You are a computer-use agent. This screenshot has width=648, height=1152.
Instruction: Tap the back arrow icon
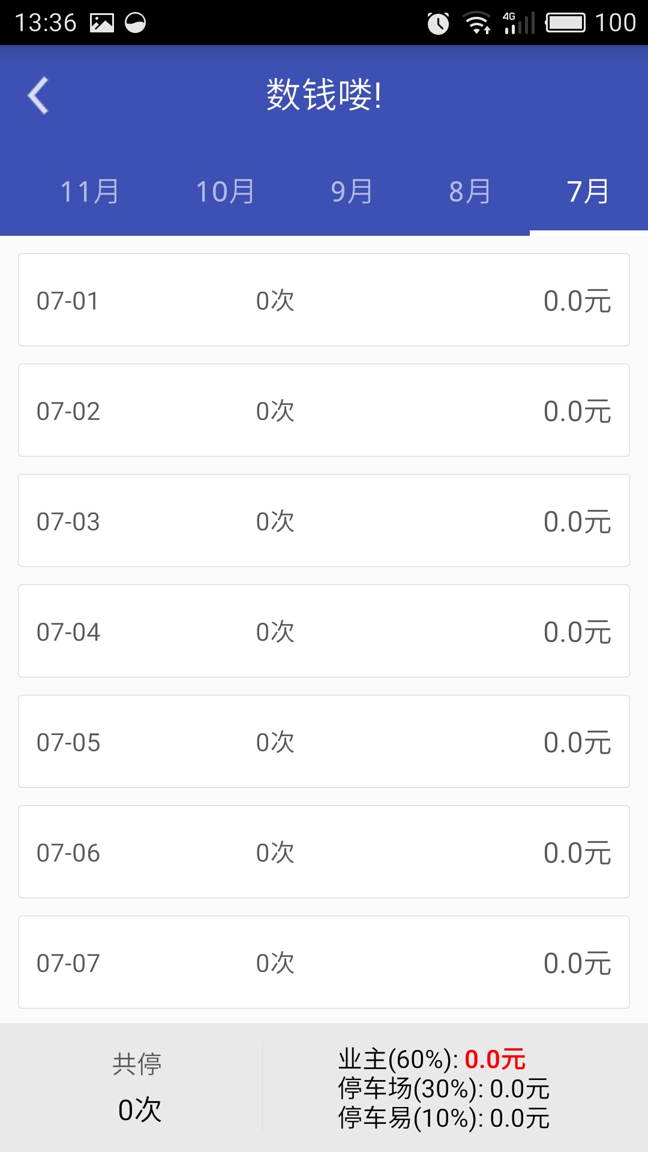[38, 95]
